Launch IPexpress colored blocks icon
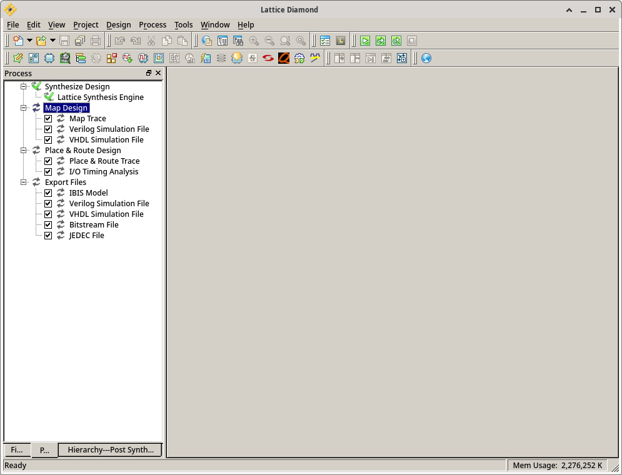Viewport: 622px width, 475px height. pyautogui.click(x=112, y=58)
